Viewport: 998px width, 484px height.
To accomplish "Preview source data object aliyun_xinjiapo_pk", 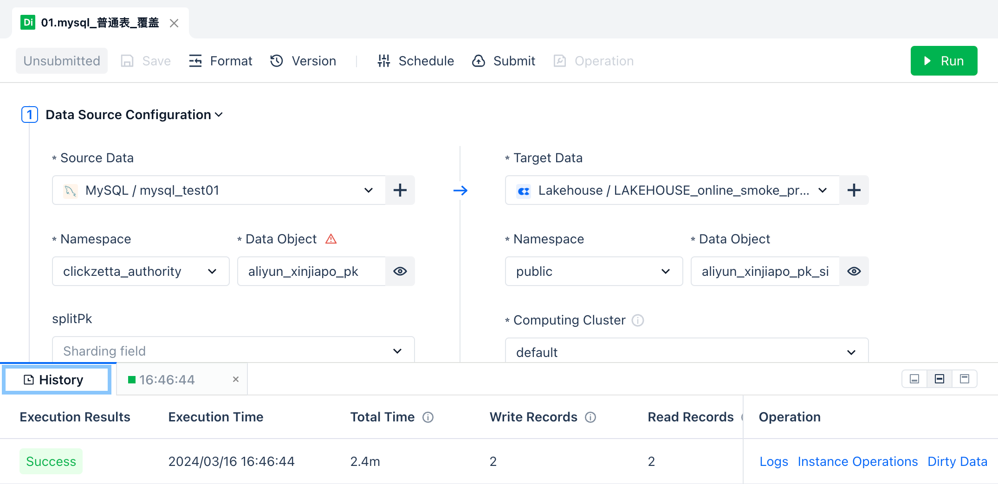I will (400, 271).
